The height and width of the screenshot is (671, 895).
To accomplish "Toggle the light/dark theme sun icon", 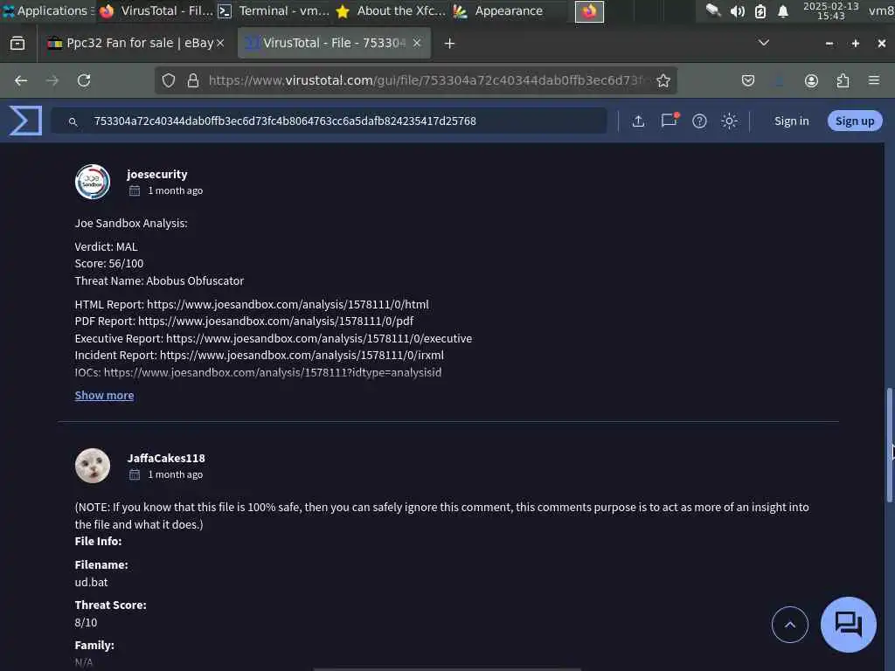I will point(729,121).
